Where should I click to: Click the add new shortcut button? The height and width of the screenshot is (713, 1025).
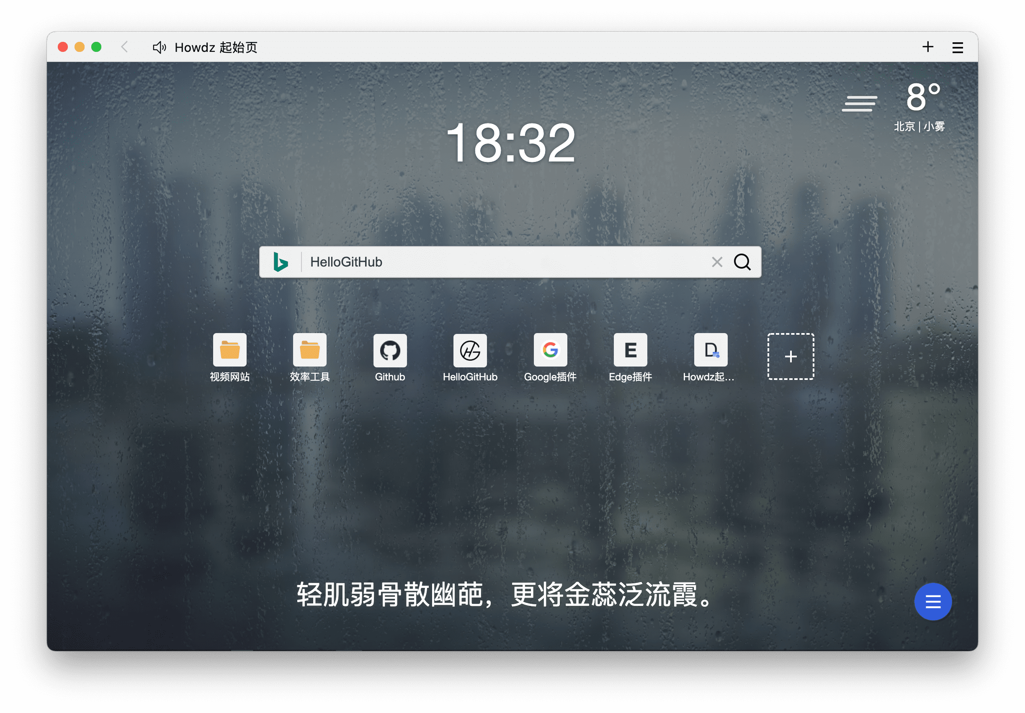(789, 356)
